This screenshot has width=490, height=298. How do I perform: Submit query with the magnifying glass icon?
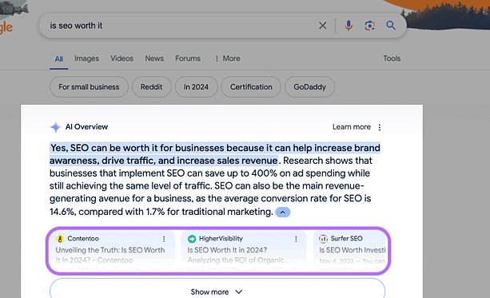(x=391, y=26)
